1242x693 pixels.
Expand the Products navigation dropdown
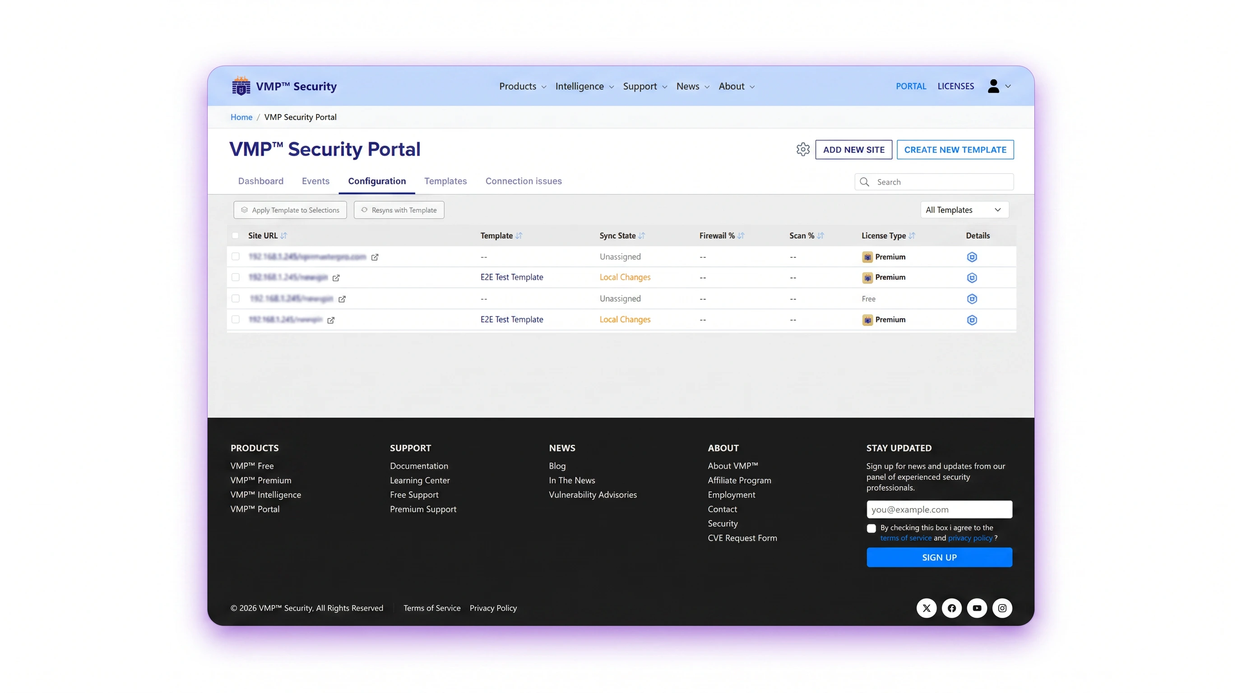coord(523,86)
